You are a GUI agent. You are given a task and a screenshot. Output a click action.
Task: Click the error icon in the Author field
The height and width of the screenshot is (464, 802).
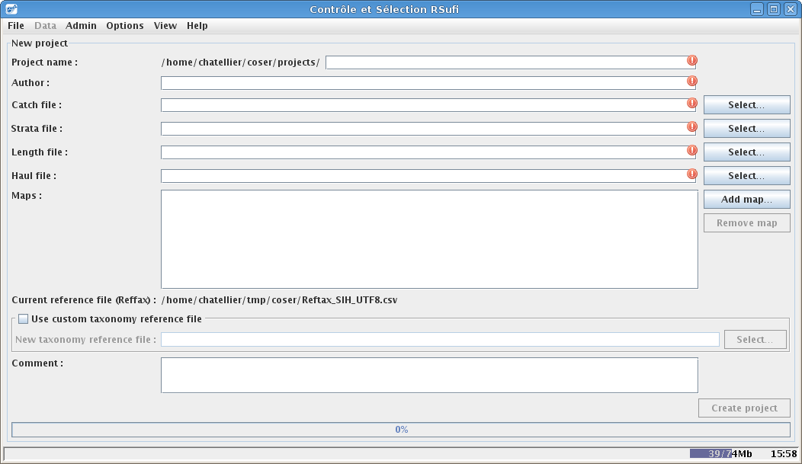tap(691, 82)
